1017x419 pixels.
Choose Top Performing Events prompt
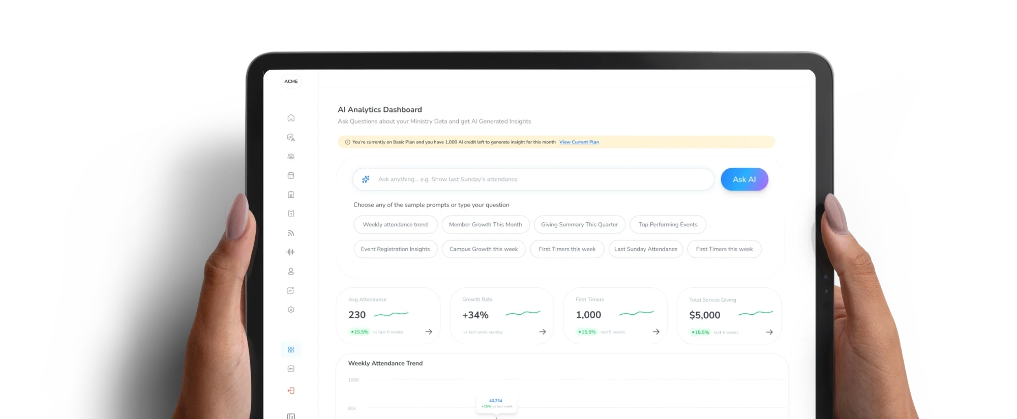pos(668,224)
